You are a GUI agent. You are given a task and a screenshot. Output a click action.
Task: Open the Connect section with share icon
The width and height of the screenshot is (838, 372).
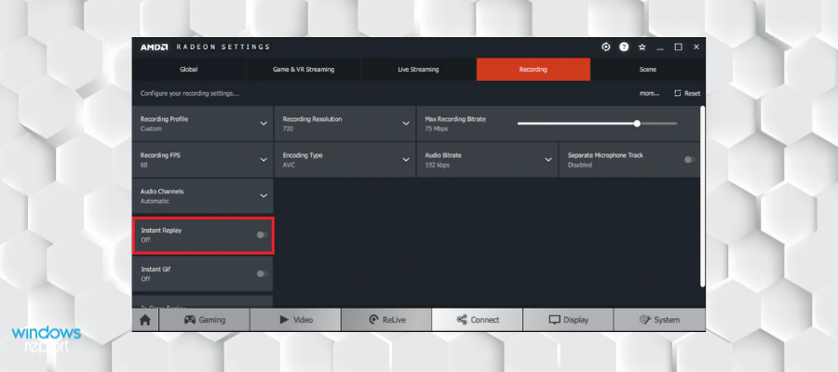(478, 320)
